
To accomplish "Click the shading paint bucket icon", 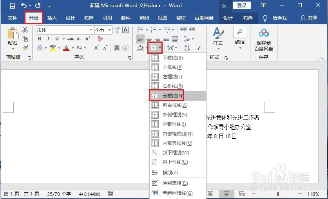I will pos(140,48).
